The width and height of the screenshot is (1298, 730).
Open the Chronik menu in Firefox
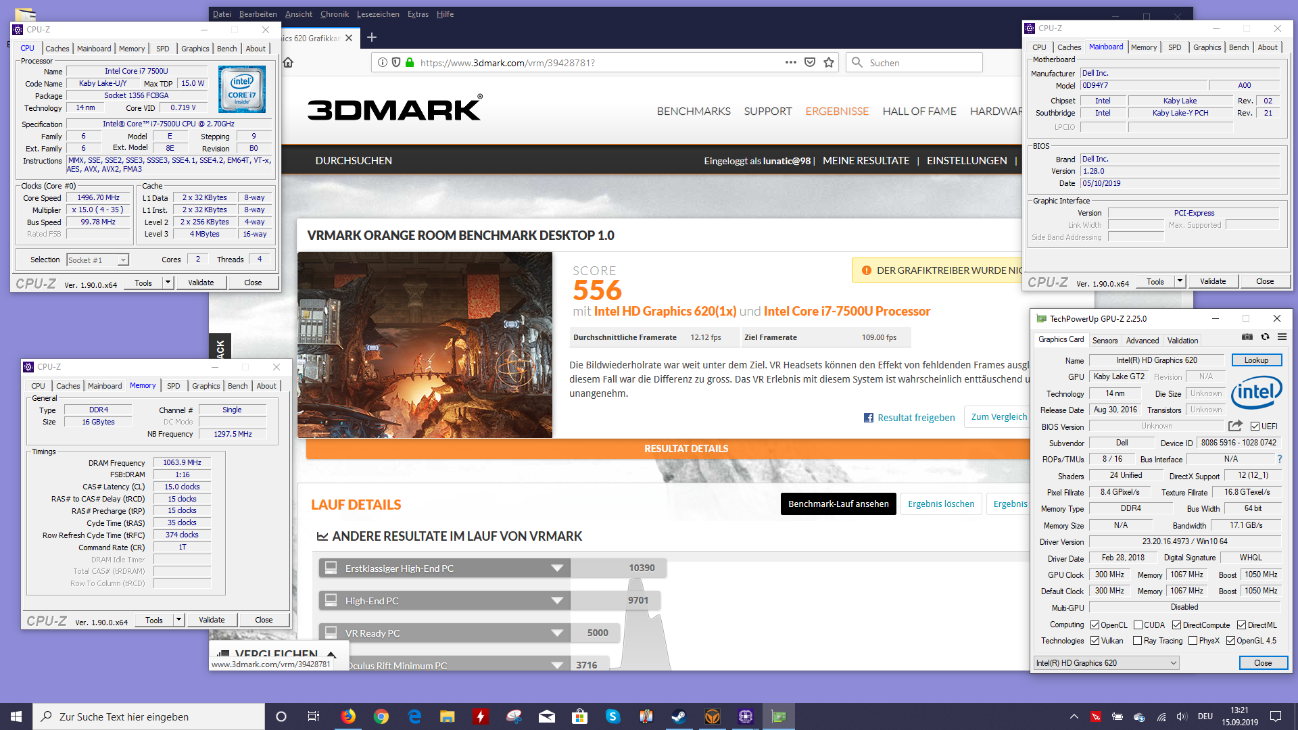(x=334, y=14)
